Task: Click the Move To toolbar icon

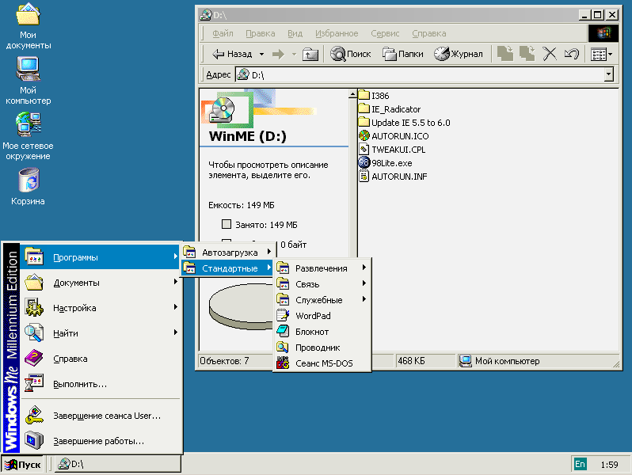Action: coord(505,54)
